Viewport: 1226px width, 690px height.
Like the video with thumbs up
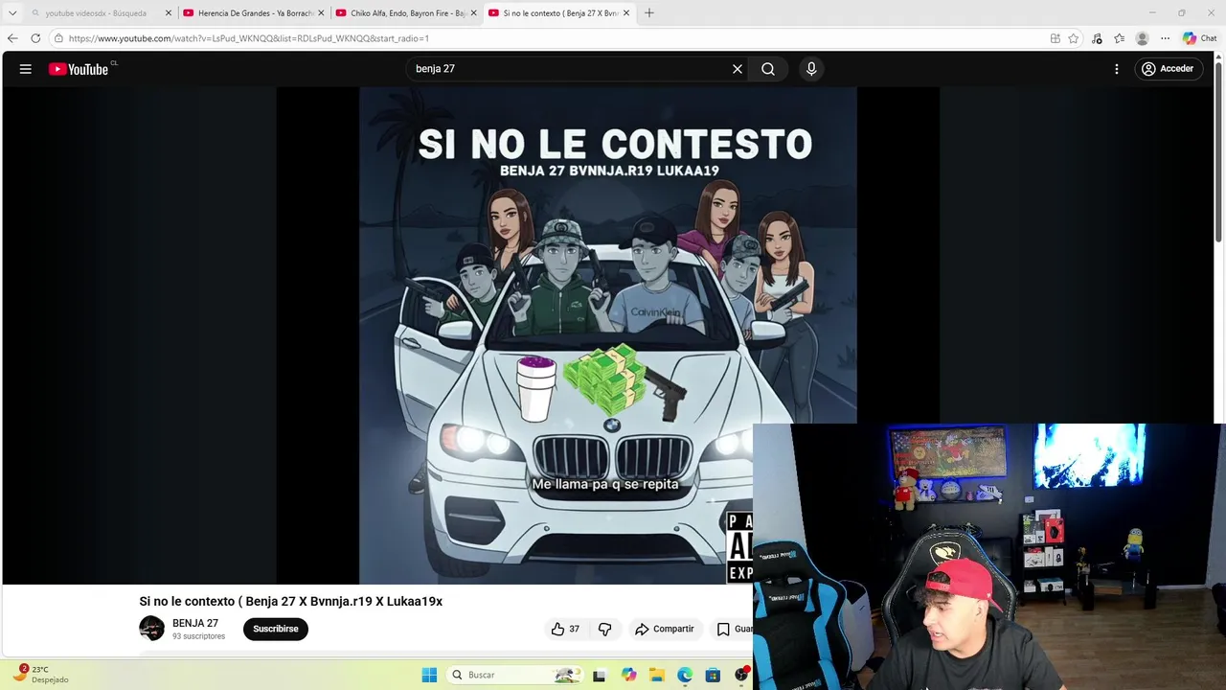tap(565, 629)
